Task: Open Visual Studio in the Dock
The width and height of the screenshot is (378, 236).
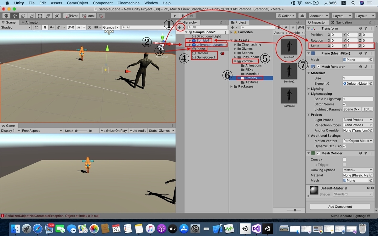Action: click(x=256, y=228)
